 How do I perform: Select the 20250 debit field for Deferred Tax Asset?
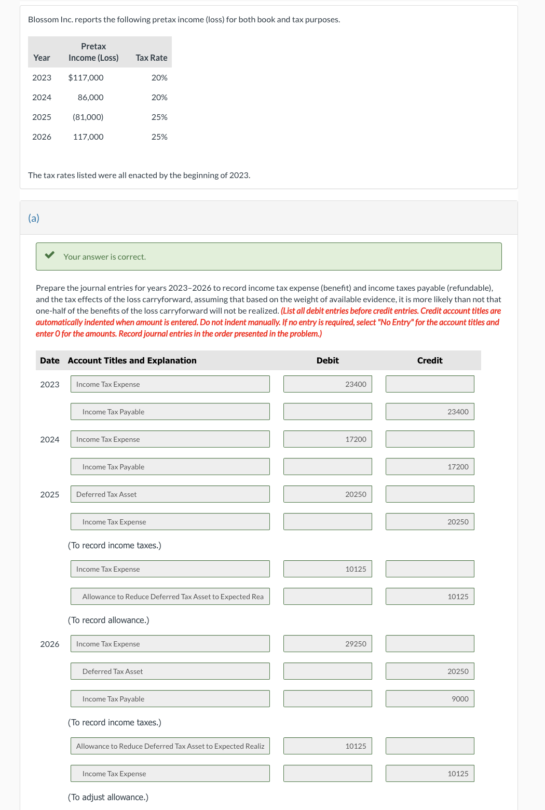(328, 494)
